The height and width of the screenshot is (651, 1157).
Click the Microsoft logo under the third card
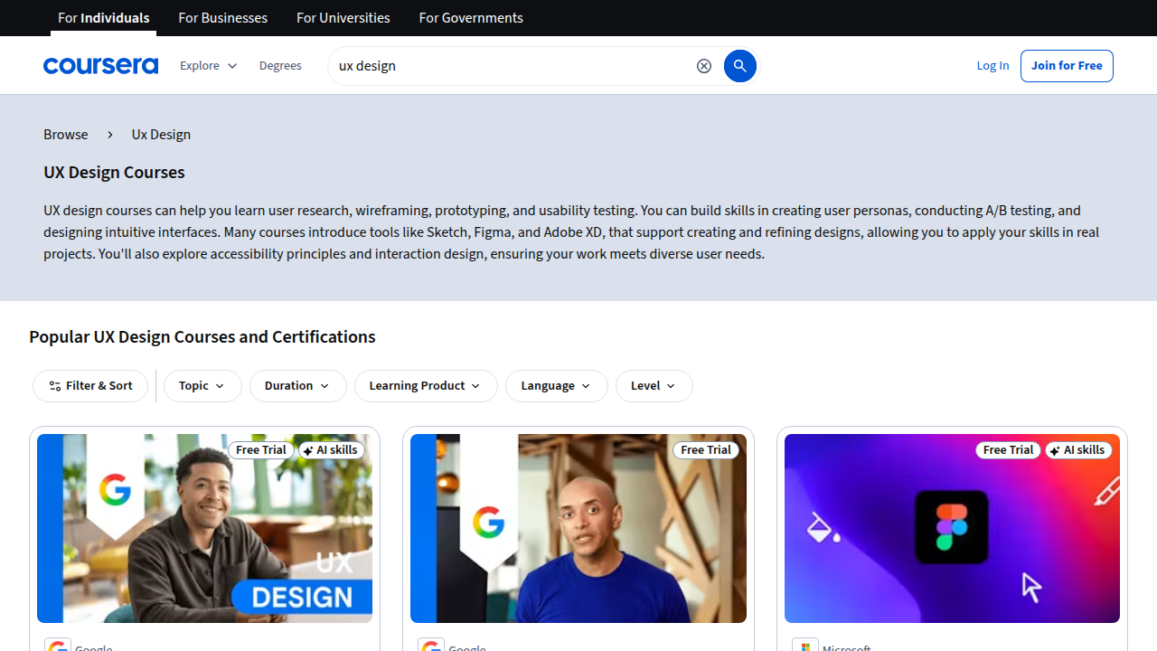click(805, 645)
